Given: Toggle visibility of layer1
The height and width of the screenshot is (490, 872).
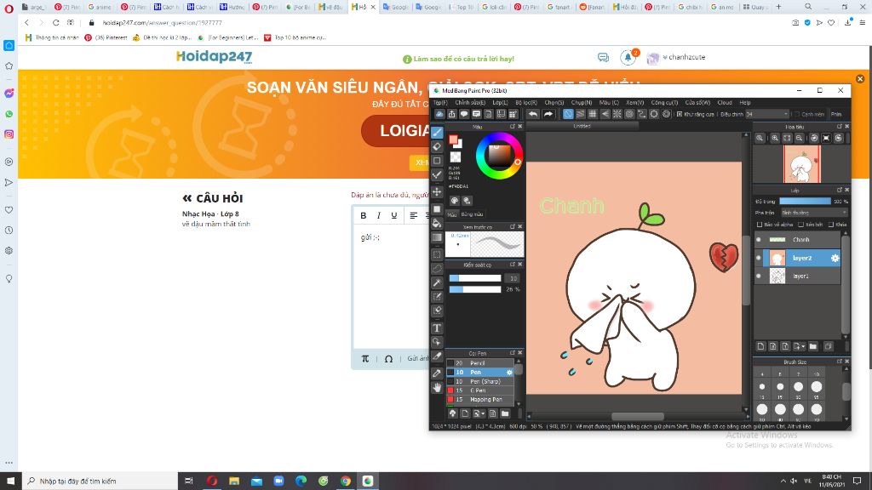Looking at the screenshot, I should click(759, 276).
